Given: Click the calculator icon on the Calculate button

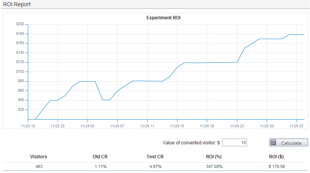Looking at the screenshot, I should (x=274, y=143).
